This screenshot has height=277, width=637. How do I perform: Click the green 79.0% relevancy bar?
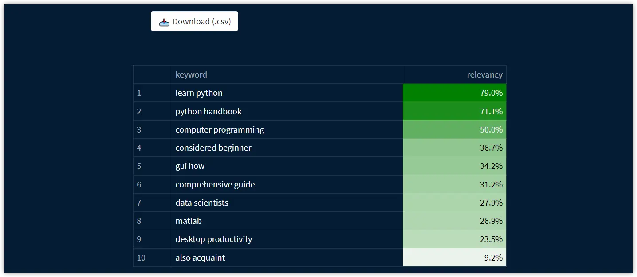click(454, 93)
